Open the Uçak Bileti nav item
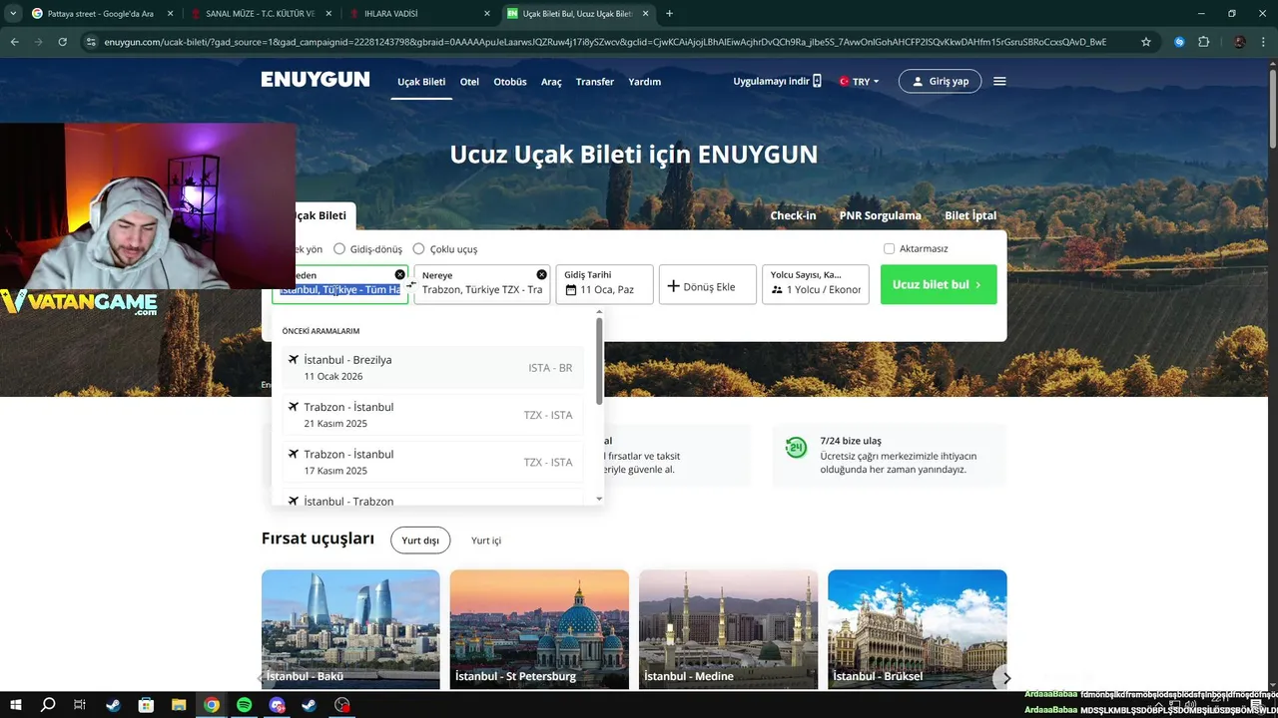Image resolution: width=1278 pixels, height=718 pixels. click(421, 82)
